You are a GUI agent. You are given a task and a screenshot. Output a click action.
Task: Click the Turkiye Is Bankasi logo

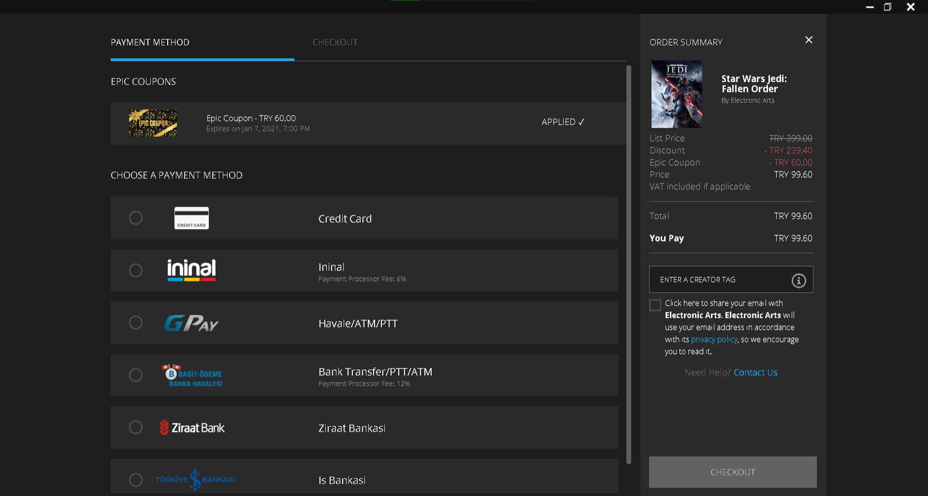(x=195, y=480)
